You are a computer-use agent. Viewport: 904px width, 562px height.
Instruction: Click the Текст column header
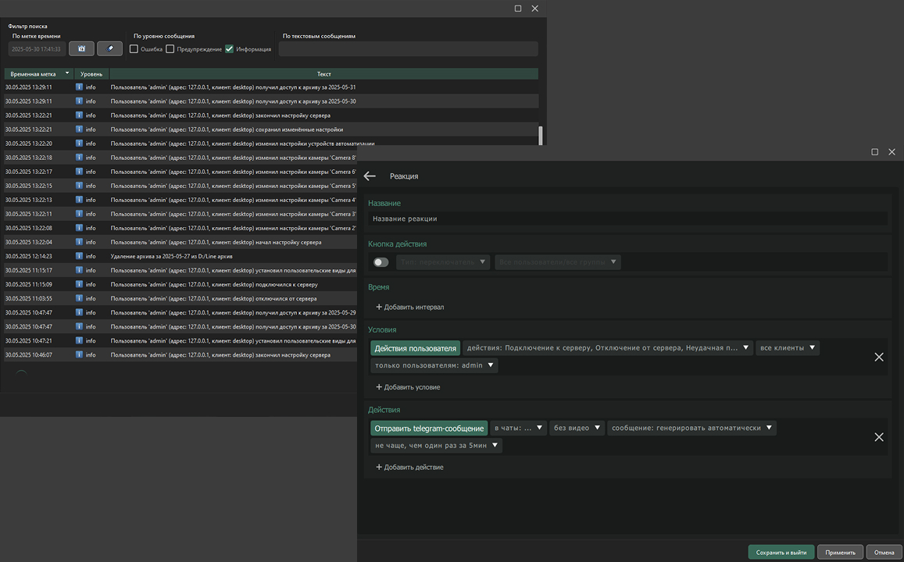coord(324,73)
